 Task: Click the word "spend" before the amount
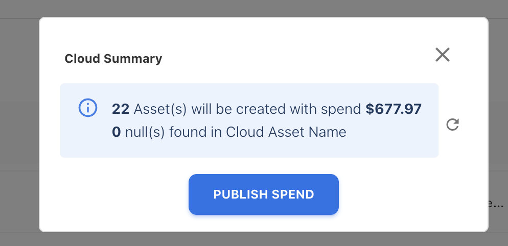tap(344, 109)
